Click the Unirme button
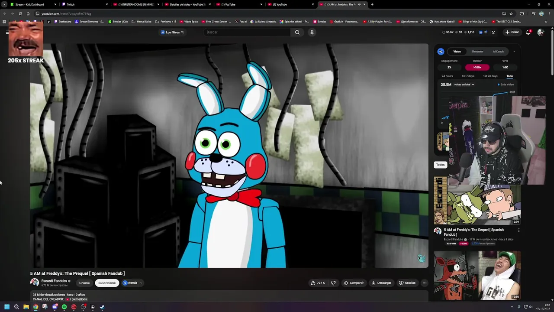The image size is (554, 312). click(x=84, y=283)
